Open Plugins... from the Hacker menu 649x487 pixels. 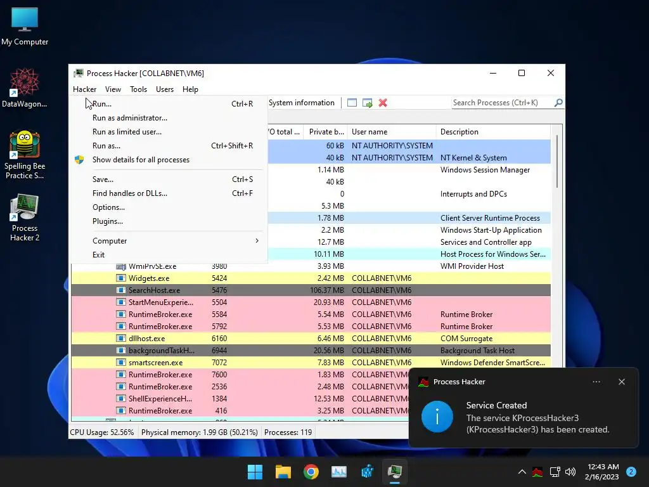[168, 221]
